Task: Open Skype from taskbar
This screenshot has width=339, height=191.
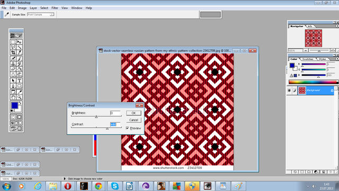Action: 114,186
